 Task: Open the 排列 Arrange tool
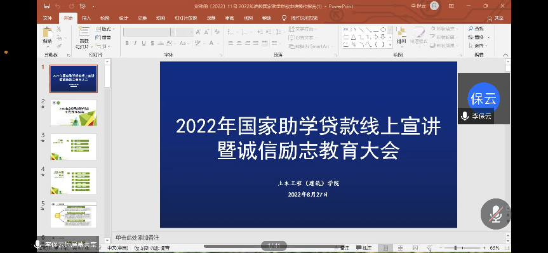click(x=401, y=37)
